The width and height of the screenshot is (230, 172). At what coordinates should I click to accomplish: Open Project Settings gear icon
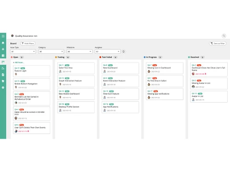[3, 88]
